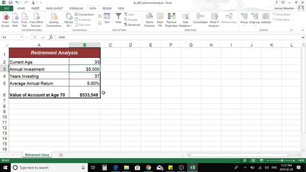Import data From Text
Image resolution: width=306 pixels, height=172 pixels.
click(24, 20)
